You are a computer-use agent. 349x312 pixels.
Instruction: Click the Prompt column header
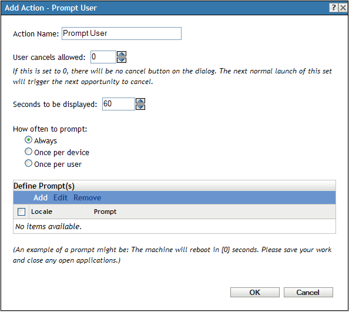[105, 212]
